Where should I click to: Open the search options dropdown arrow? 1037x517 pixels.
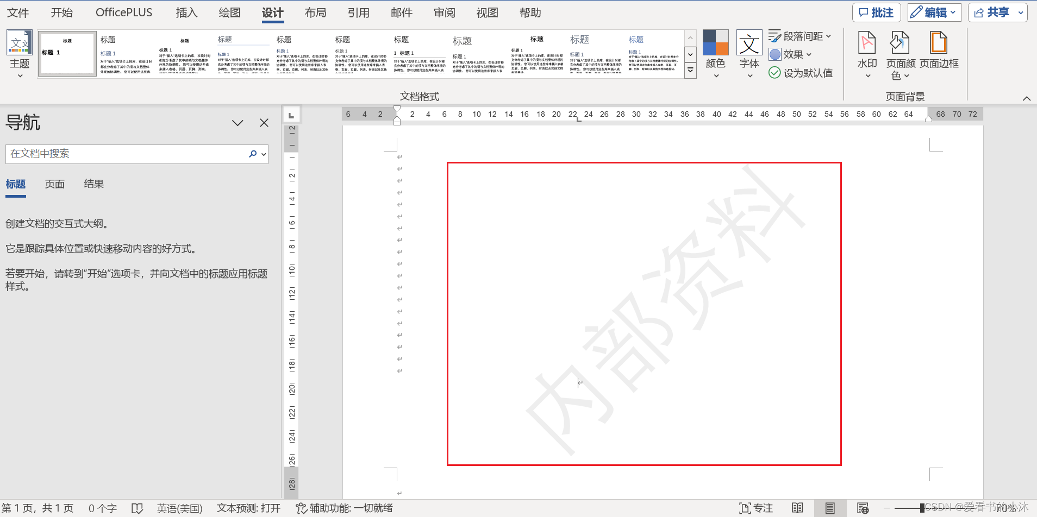click(264, 154)
